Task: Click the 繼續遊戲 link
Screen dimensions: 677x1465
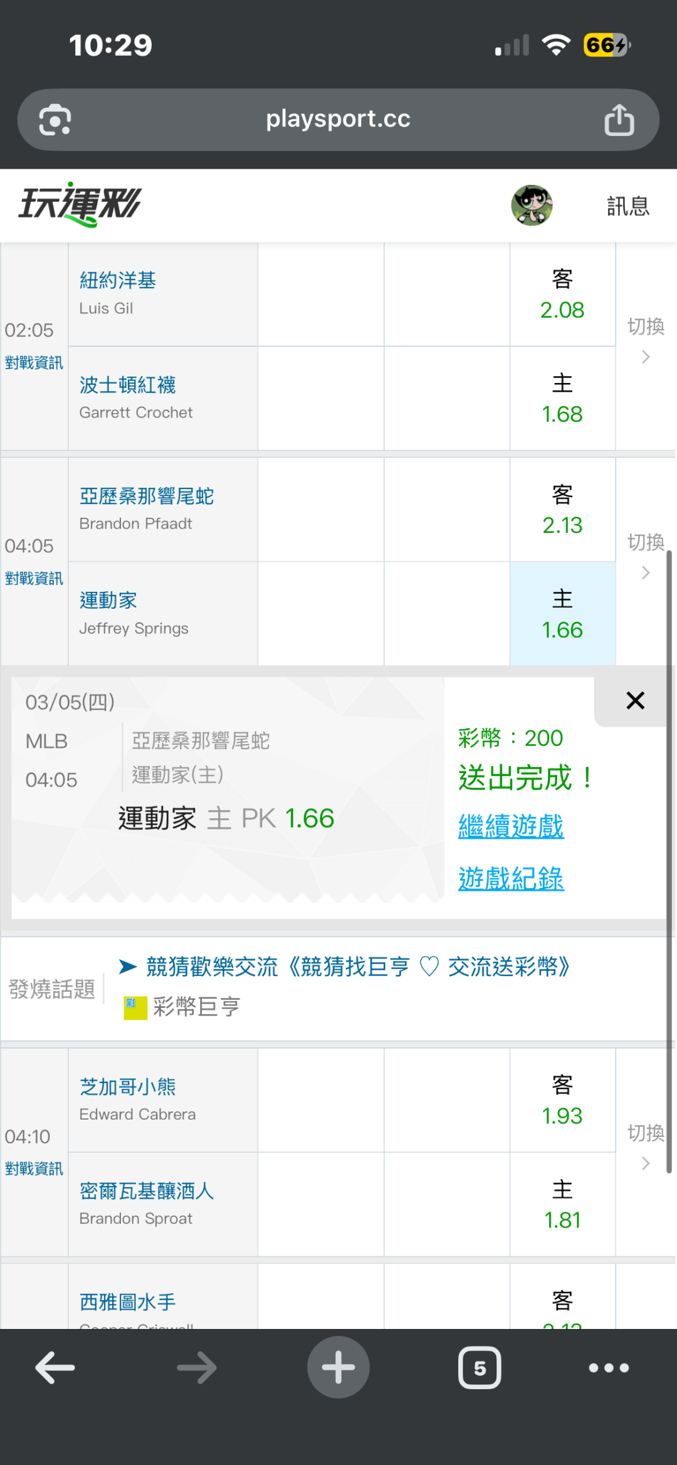Action: tap(511, 826)
